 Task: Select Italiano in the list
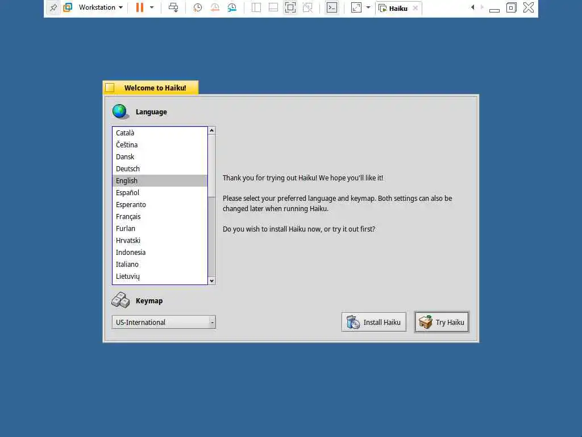click(160, 264)
